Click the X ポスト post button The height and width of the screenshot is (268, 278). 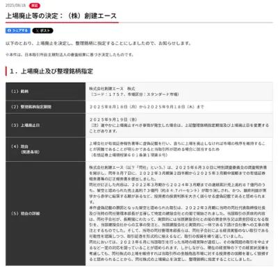(42, 31)
